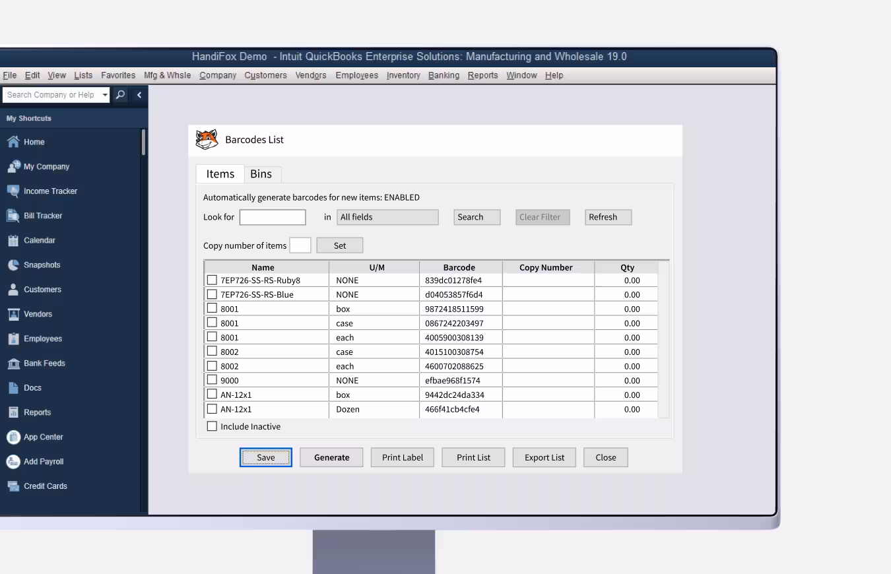Click the HandiFox fox logo
Viewport: 891px width, 574px height.
pos(207,140)
